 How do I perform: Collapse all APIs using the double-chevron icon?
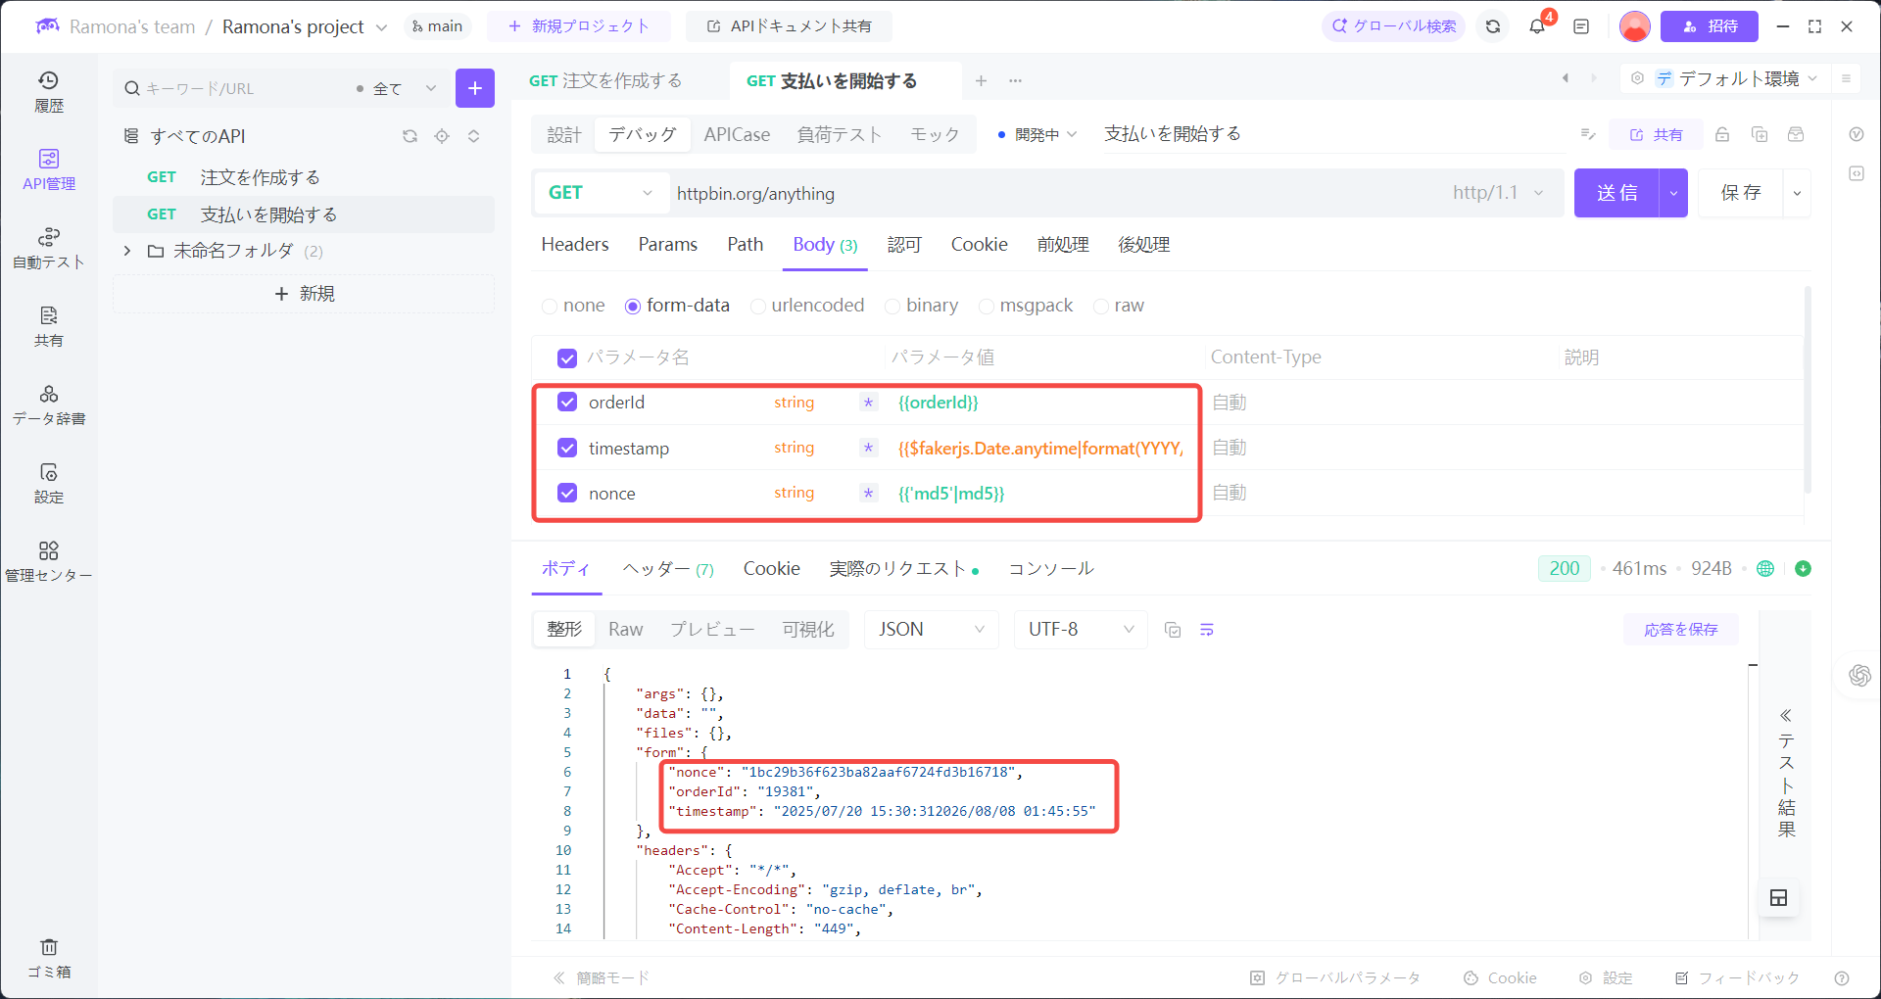[x=474, y=136]
